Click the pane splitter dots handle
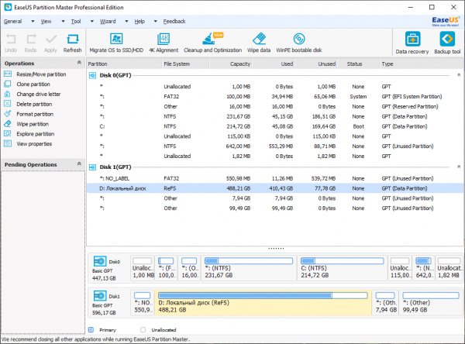The width and height of the screenshot is (465, 344). click(276, 249)
